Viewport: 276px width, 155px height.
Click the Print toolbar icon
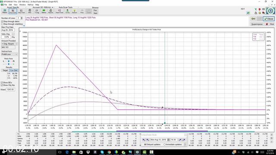(82, 11)
